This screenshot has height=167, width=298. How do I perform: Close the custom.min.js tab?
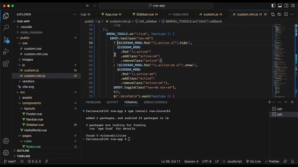click(x=265, y=14)
